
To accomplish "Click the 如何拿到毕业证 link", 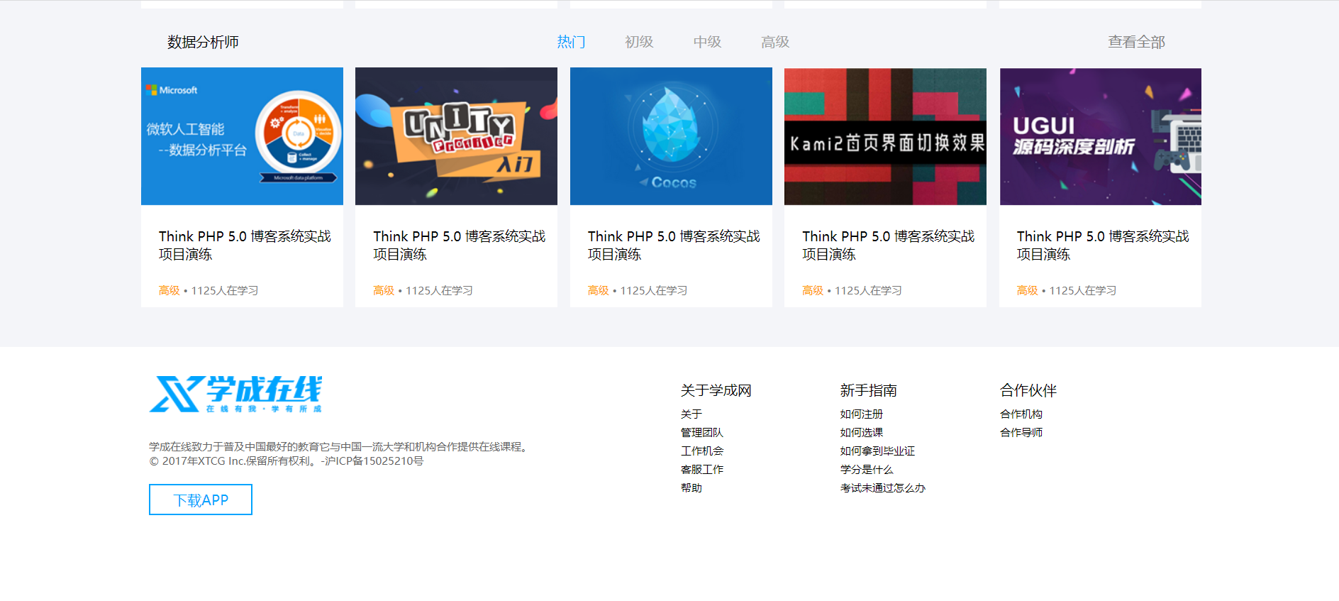I will click(877, 451).
